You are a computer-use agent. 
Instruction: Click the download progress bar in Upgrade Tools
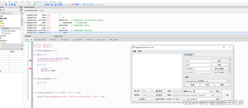pos(202,91)
